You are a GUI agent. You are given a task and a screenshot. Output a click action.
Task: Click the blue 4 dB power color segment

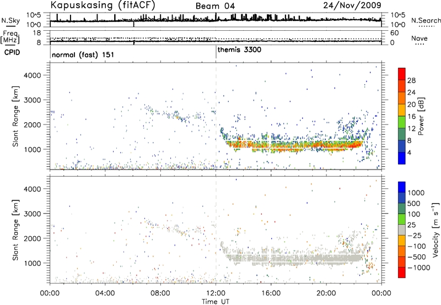402,158
